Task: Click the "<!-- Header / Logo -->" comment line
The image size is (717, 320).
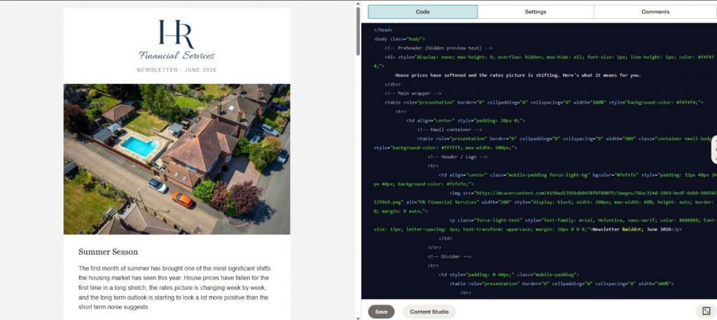Action: tap(457, 157)
